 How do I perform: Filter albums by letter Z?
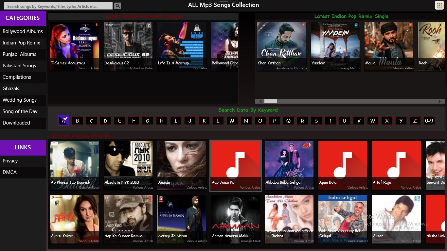(415, 121)
